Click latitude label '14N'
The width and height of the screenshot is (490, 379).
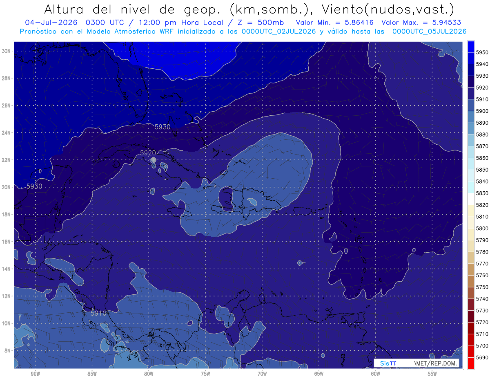pos(6,269)
